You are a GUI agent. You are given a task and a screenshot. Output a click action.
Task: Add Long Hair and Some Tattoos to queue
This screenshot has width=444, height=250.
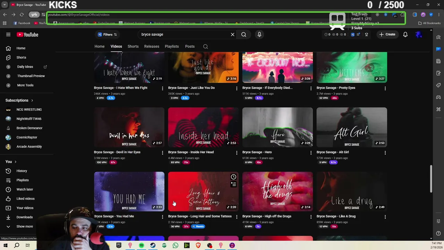click(233, 184)
